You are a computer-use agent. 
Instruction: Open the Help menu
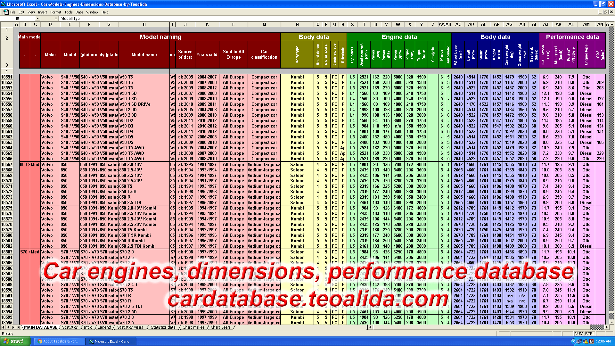(105, 12)
